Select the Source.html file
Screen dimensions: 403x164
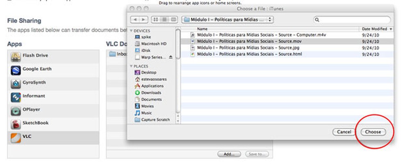[287, 54]
